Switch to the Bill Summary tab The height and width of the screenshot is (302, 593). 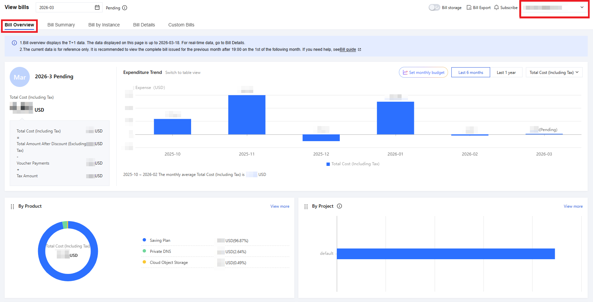61,25
